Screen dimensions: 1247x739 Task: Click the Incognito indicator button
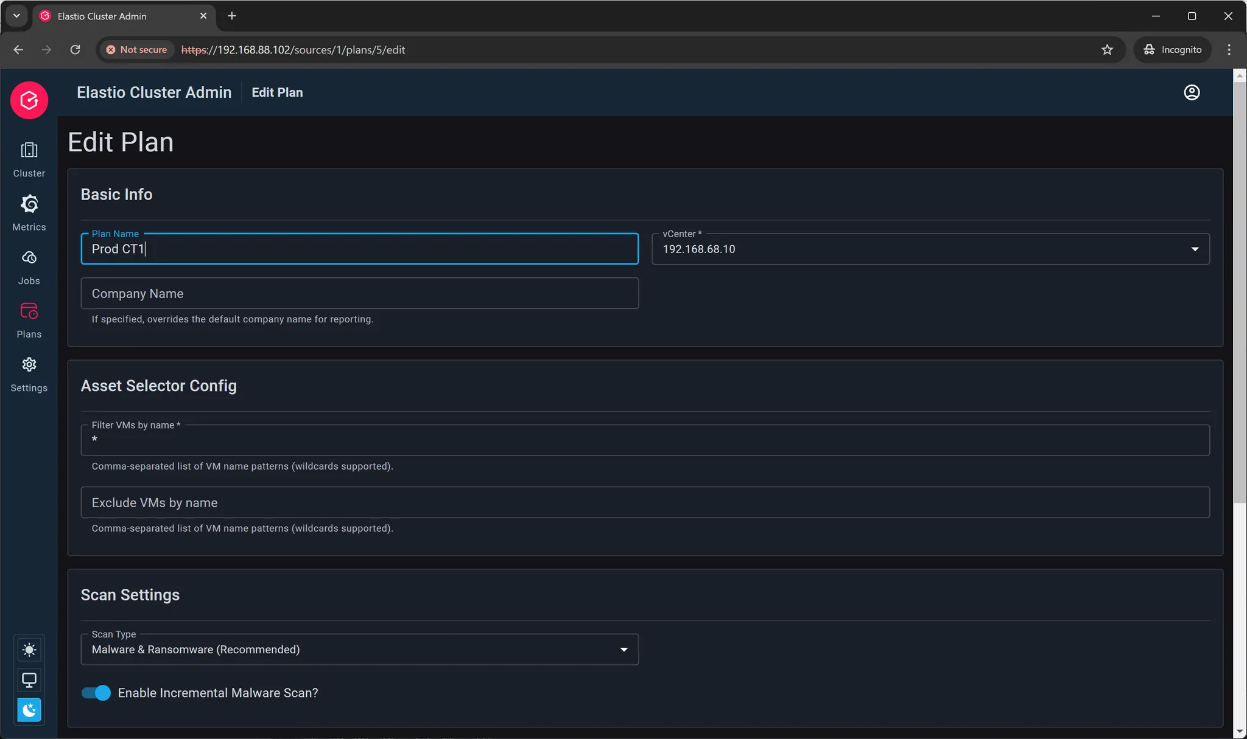[x=1173, y=50]
